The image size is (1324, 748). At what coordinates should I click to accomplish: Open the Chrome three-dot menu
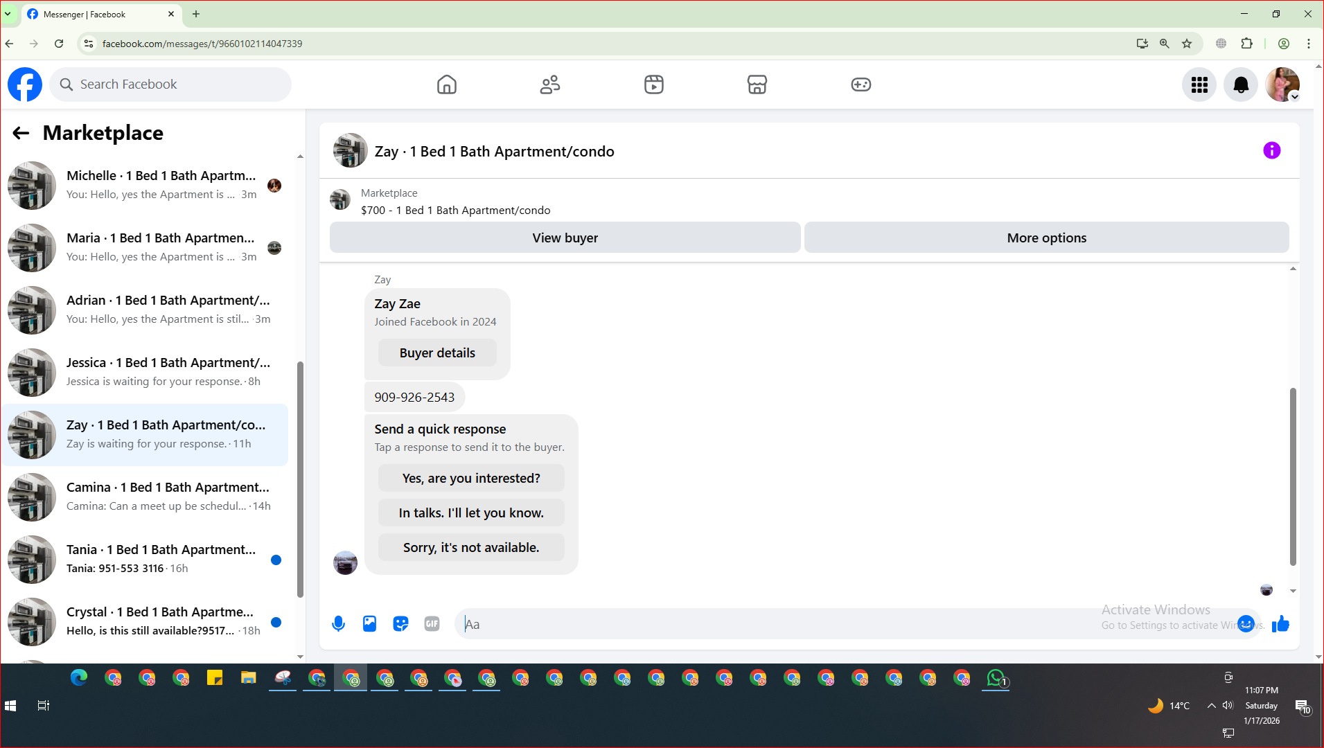click(1309, 44)
